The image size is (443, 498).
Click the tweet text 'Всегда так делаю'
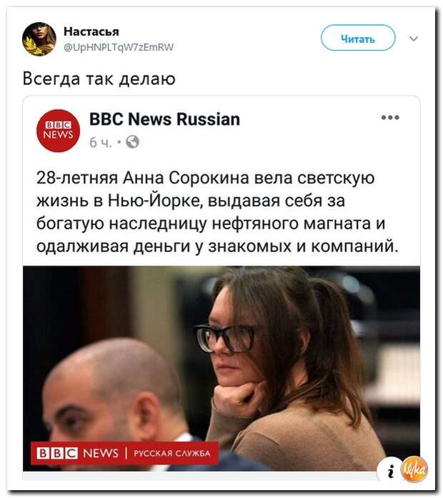pos(99,79)
